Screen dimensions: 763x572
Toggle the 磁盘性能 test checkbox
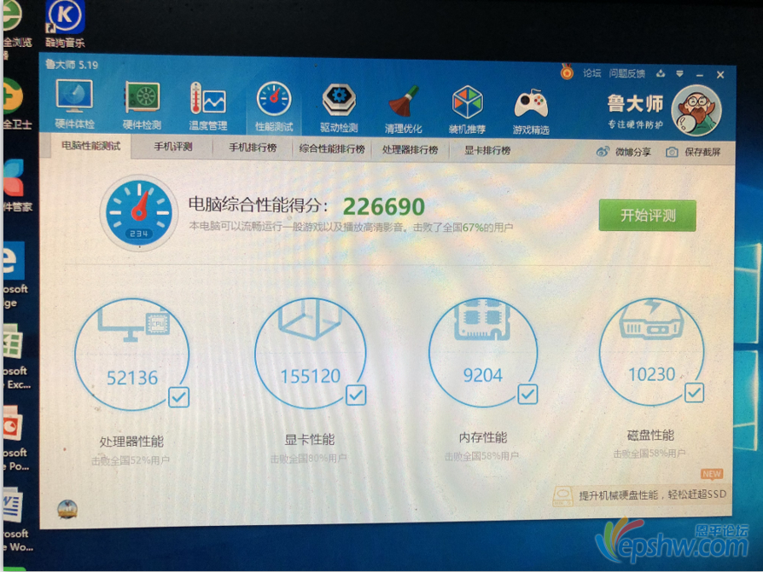click(694, 391)
